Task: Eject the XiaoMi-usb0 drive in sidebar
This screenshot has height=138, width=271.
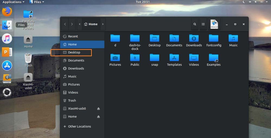Action: [98, 109]
